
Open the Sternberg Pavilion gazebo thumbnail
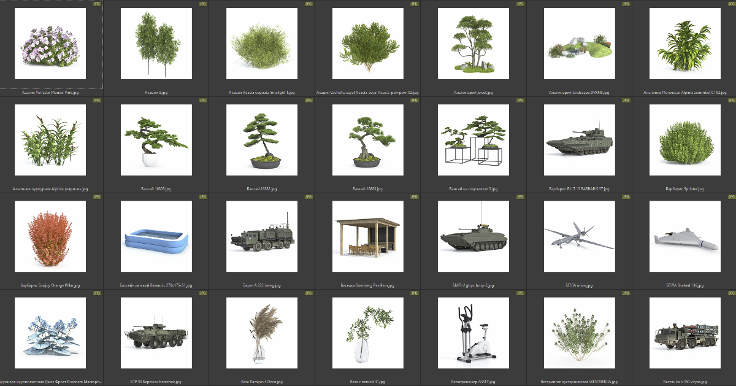[367, 237]
